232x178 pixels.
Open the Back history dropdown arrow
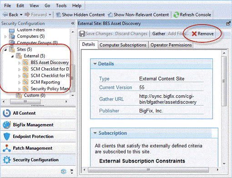pyautogui.click(x=21, y=15)
